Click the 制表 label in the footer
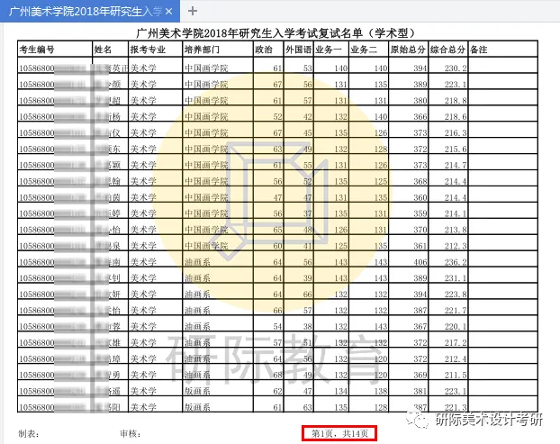This screenshot has width=560, height=444. 29,434
